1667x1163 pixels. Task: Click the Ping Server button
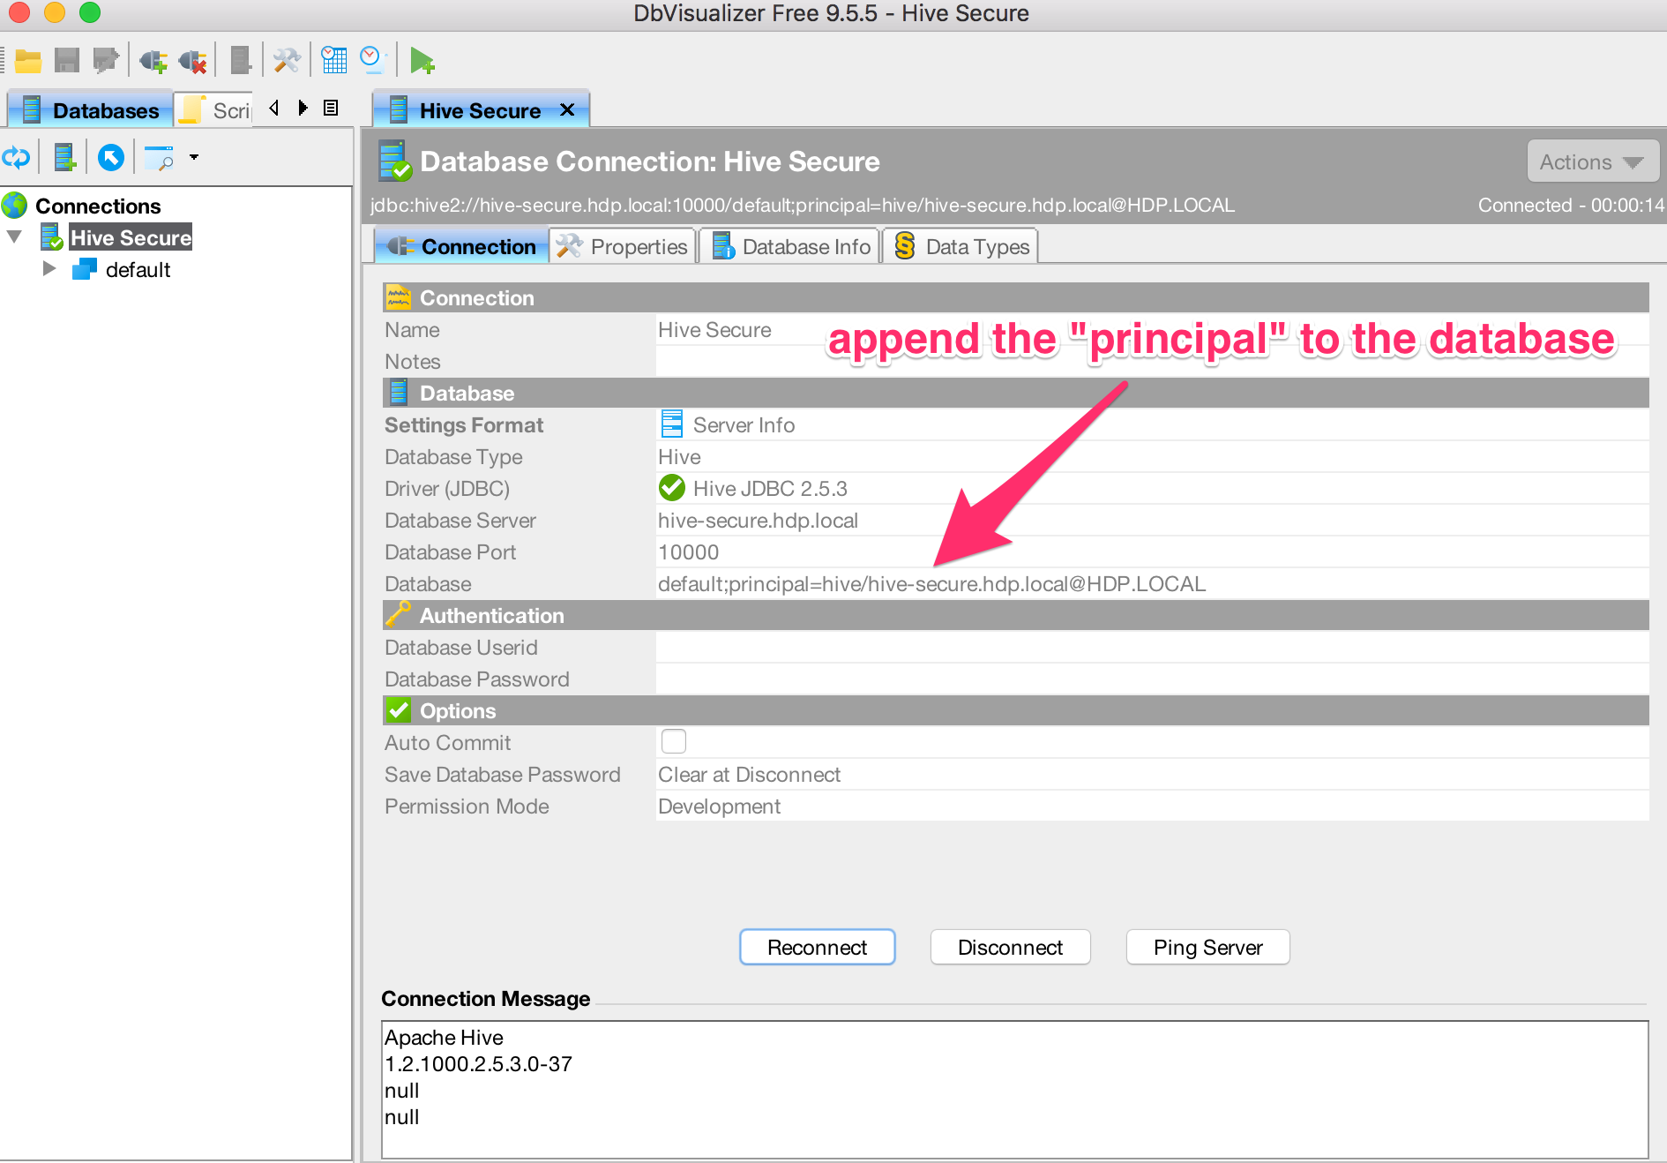(1207, 947)
